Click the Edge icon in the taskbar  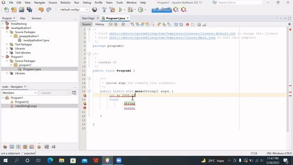click(50, 160)
